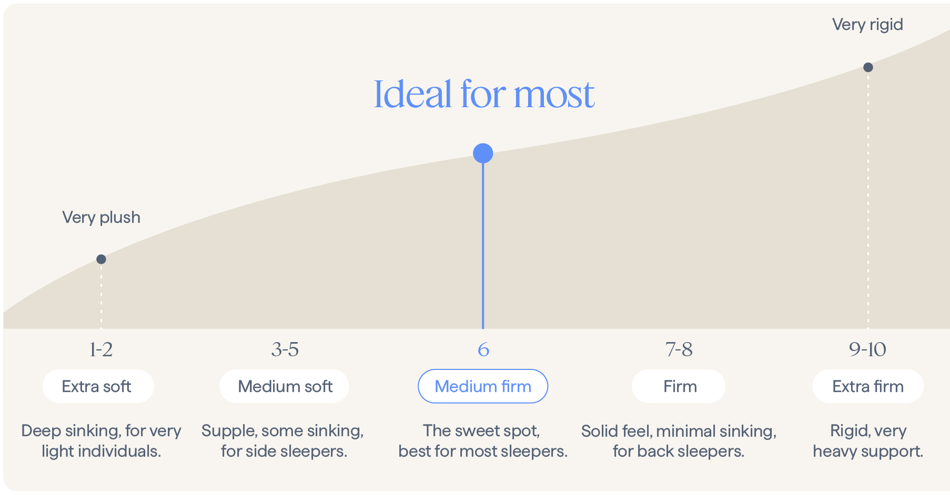The height and width of the screenshot is (495, 950).
Task: Click the "Very plush" label
Action: click(x=102, y=217)
